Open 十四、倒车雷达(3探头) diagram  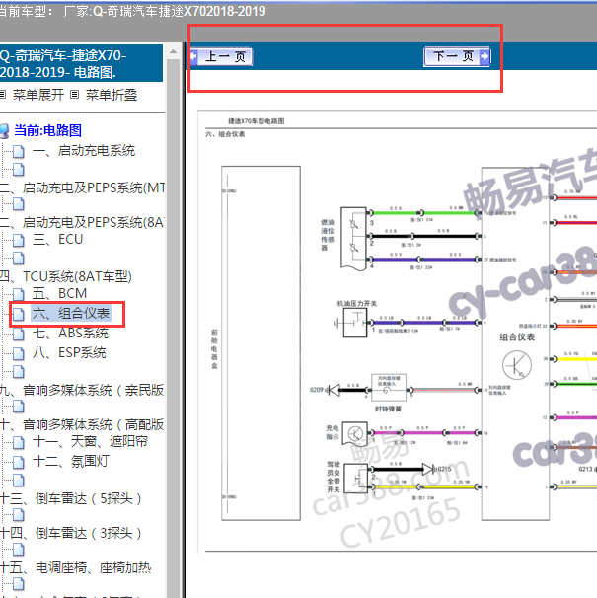pyautogui.click(x=71, y=533)
